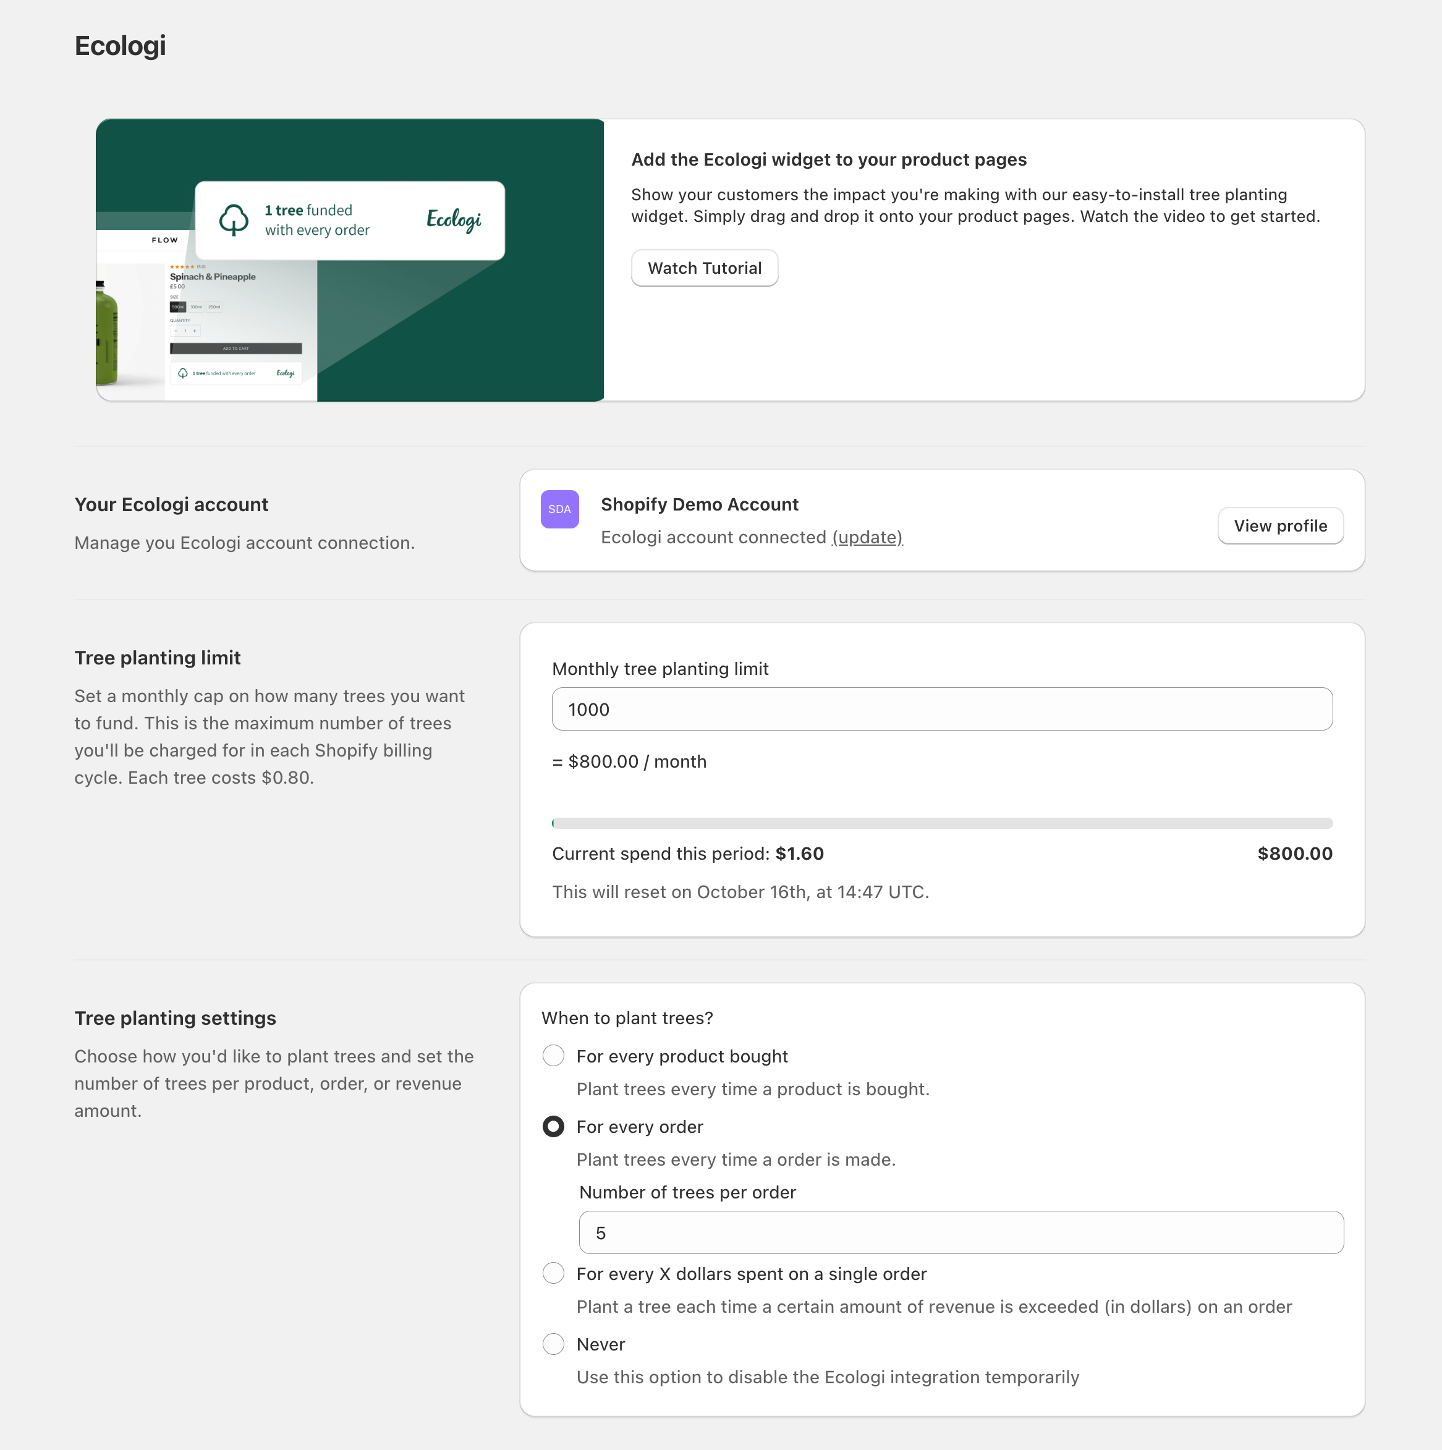Click the Spinach & Pineapple product preview
Viewport: 1442px width, 1450px height.
click(213, 277)
